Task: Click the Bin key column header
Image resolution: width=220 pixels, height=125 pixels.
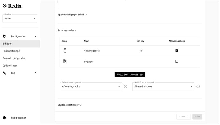Action: [x=140, y=41]
